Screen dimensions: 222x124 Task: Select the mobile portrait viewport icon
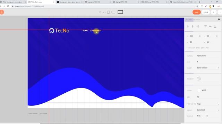click(x=100, y=12)
